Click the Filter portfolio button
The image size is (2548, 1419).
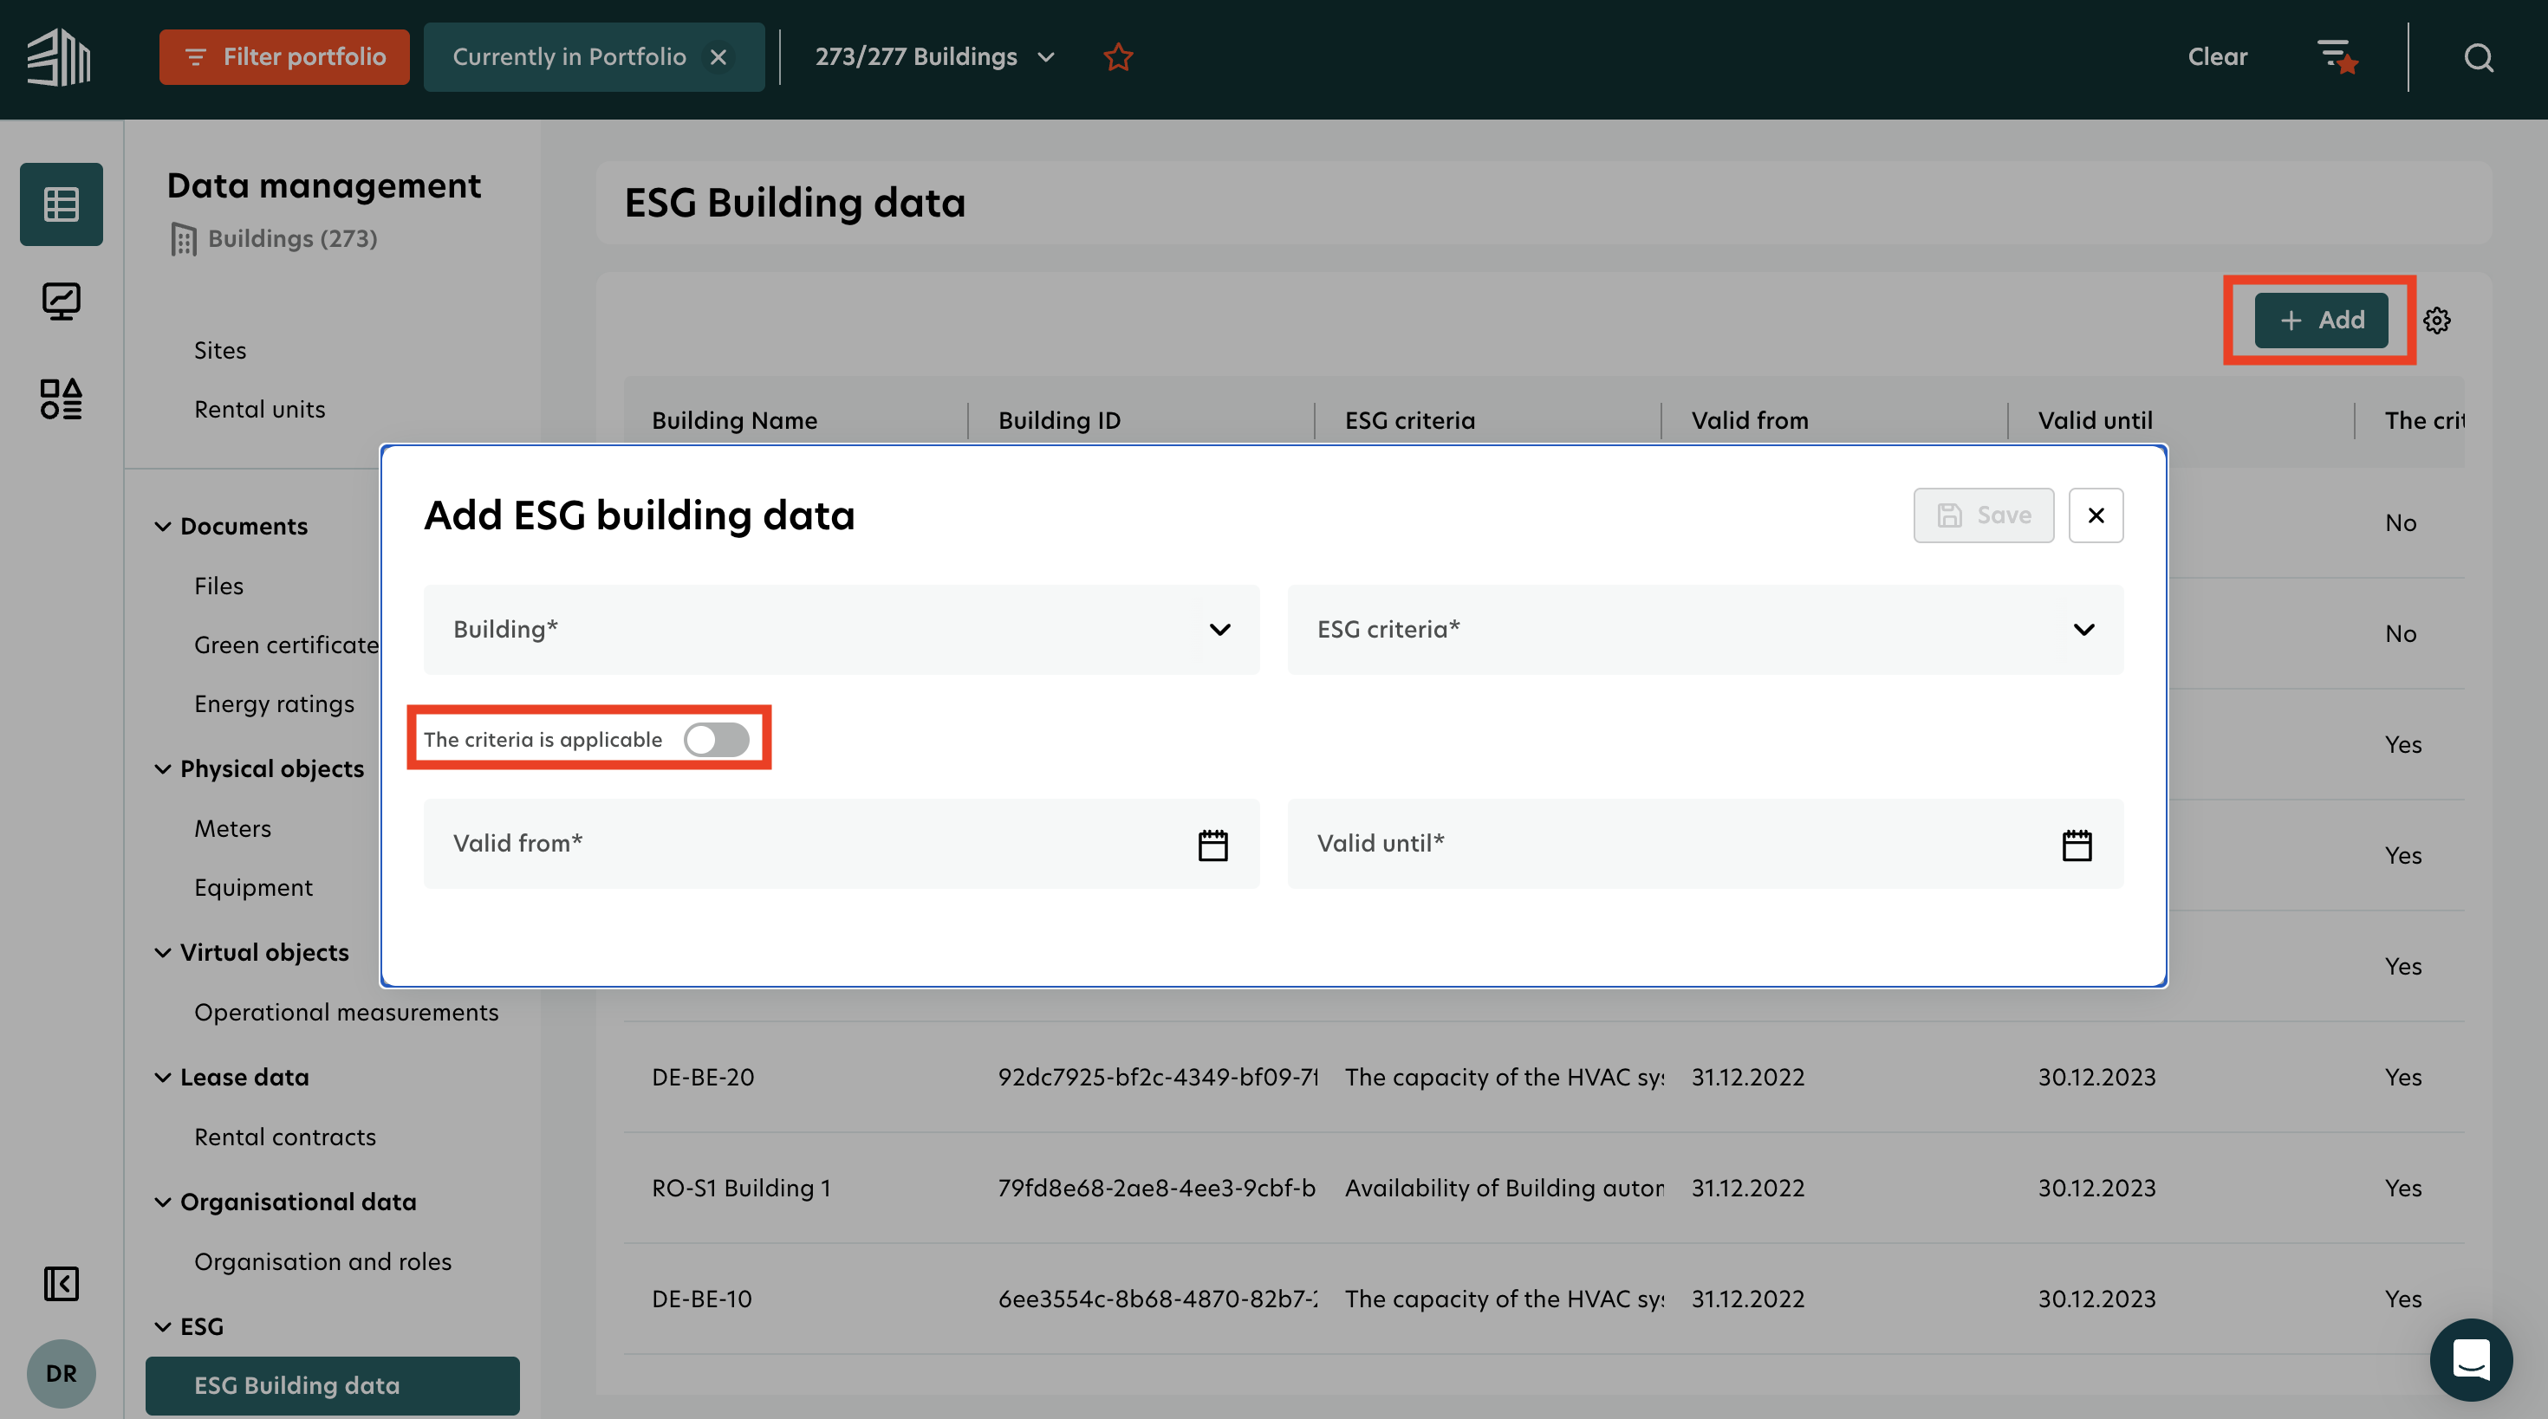tap(284, 57)
